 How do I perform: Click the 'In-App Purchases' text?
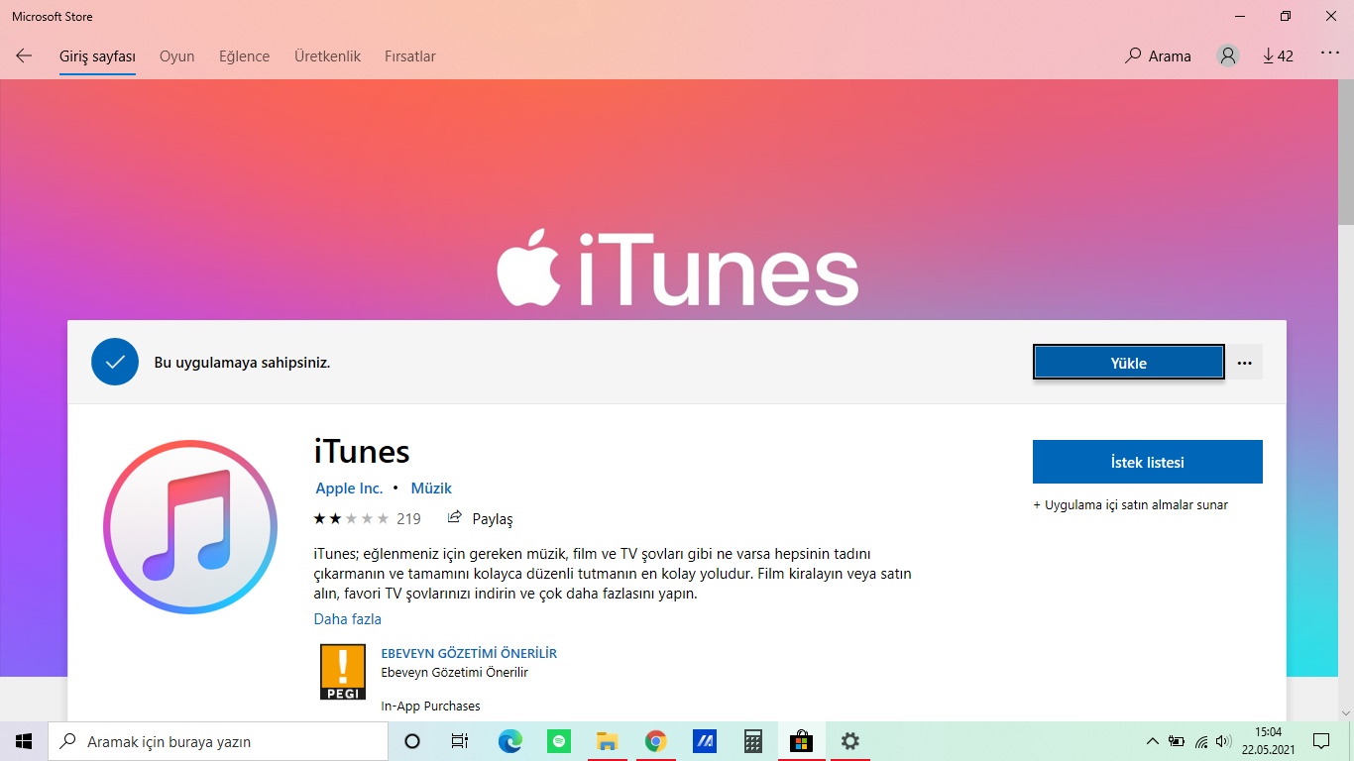(x=430, y=707)
